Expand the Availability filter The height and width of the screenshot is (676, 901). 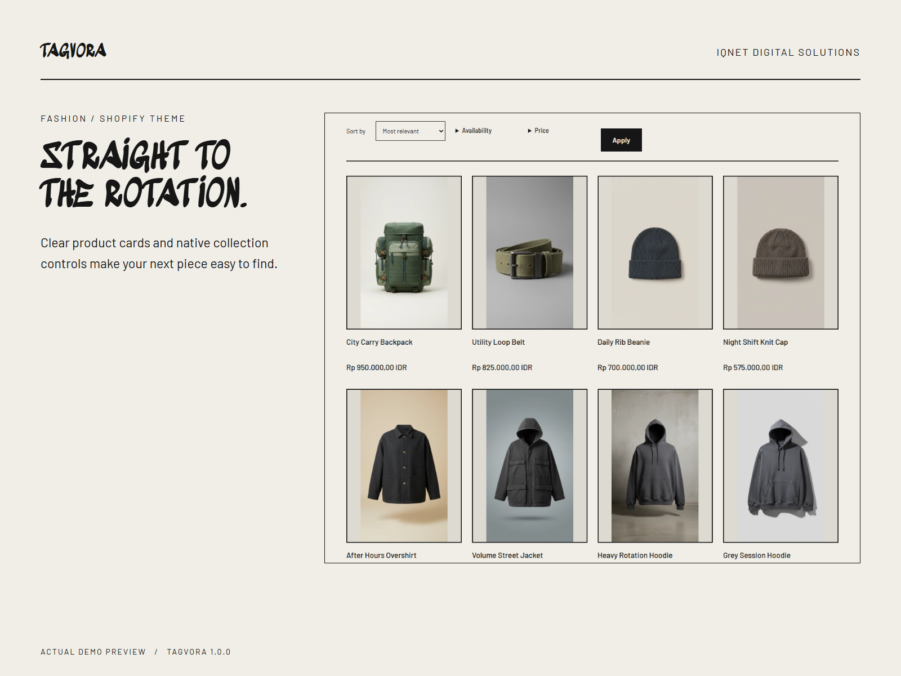[x=473, y=131]
